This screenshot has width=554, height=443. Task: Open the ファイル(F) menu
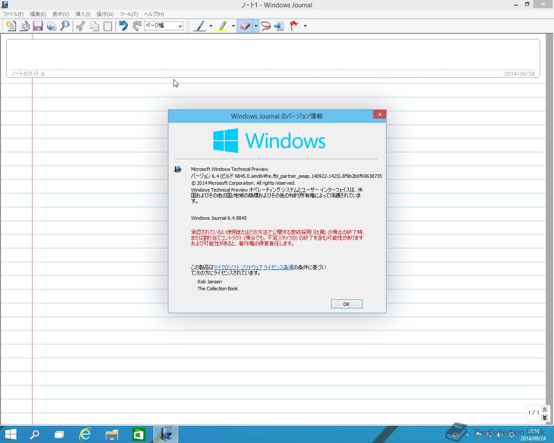coord(13,14)
